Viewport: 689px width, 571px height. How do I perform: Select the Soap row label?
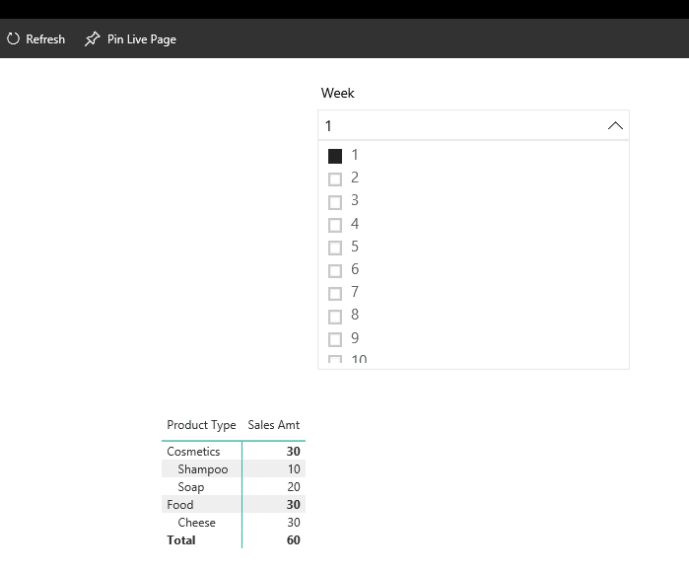point(190,487)
